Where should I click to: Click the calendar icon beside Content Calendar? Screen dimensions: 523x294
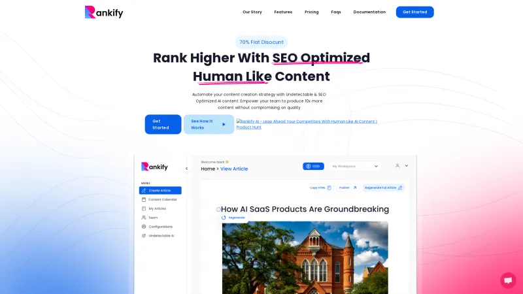point(144,200)
